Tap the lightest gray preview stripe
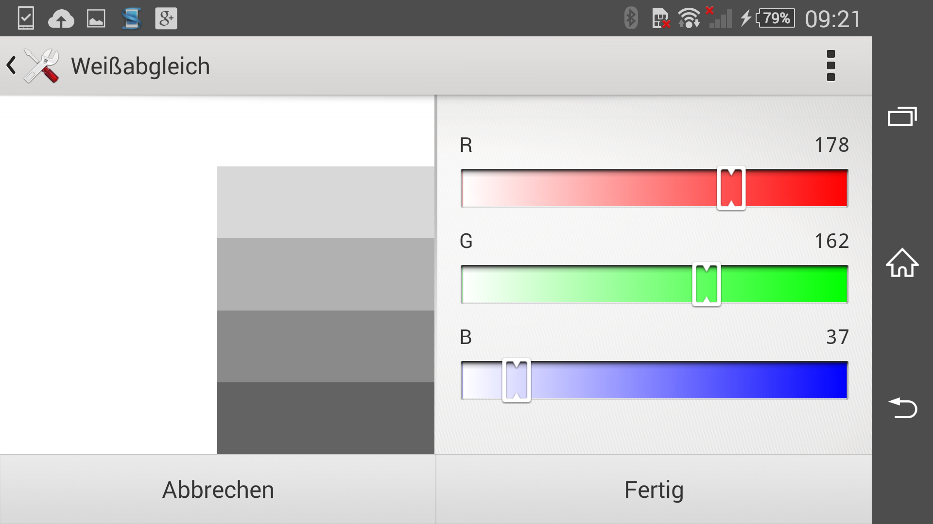 click(x=326, y=202)
